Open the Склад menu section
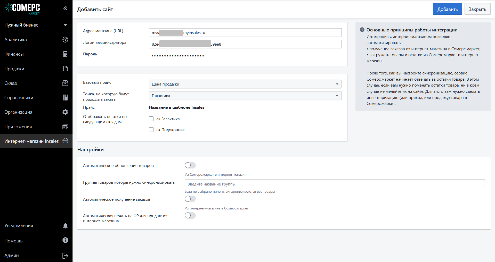Screen dimensions: 495x262 pos(36,83)
